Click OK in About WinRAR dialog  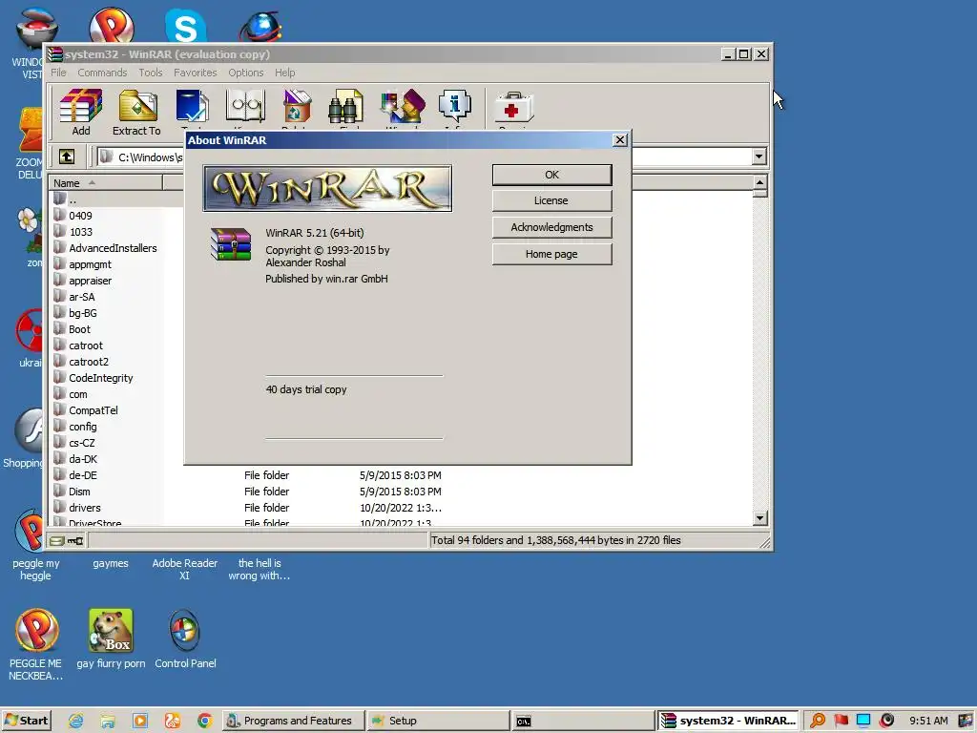coord(552,175)
